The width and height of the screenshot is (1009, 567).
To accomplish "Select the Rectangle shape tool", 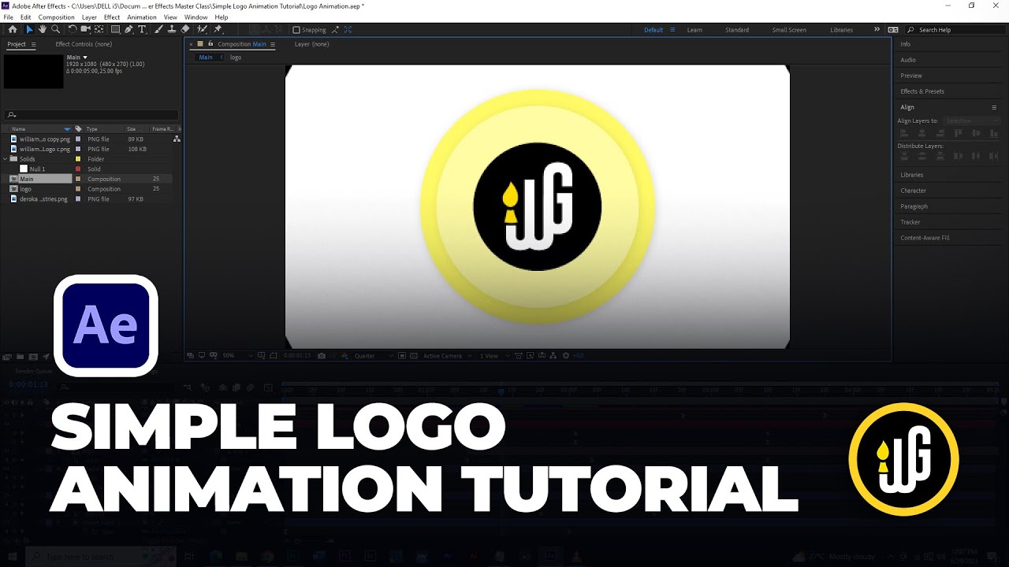I will (x=116, y=29).
